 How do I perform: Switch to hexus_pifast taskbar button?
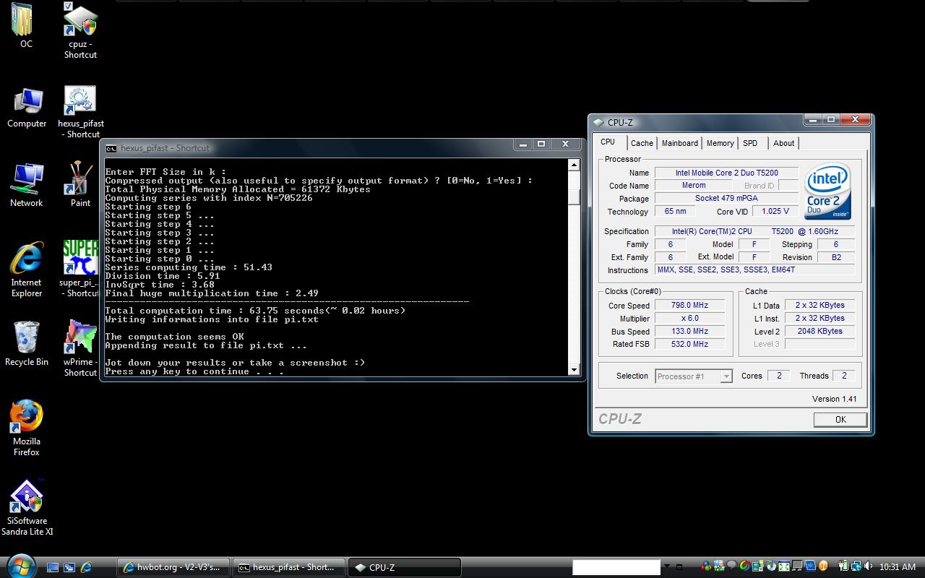290,568
